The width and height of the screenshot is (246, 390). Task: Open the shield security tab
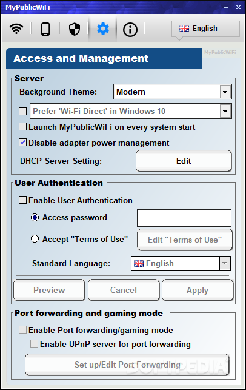coord(75,29)
